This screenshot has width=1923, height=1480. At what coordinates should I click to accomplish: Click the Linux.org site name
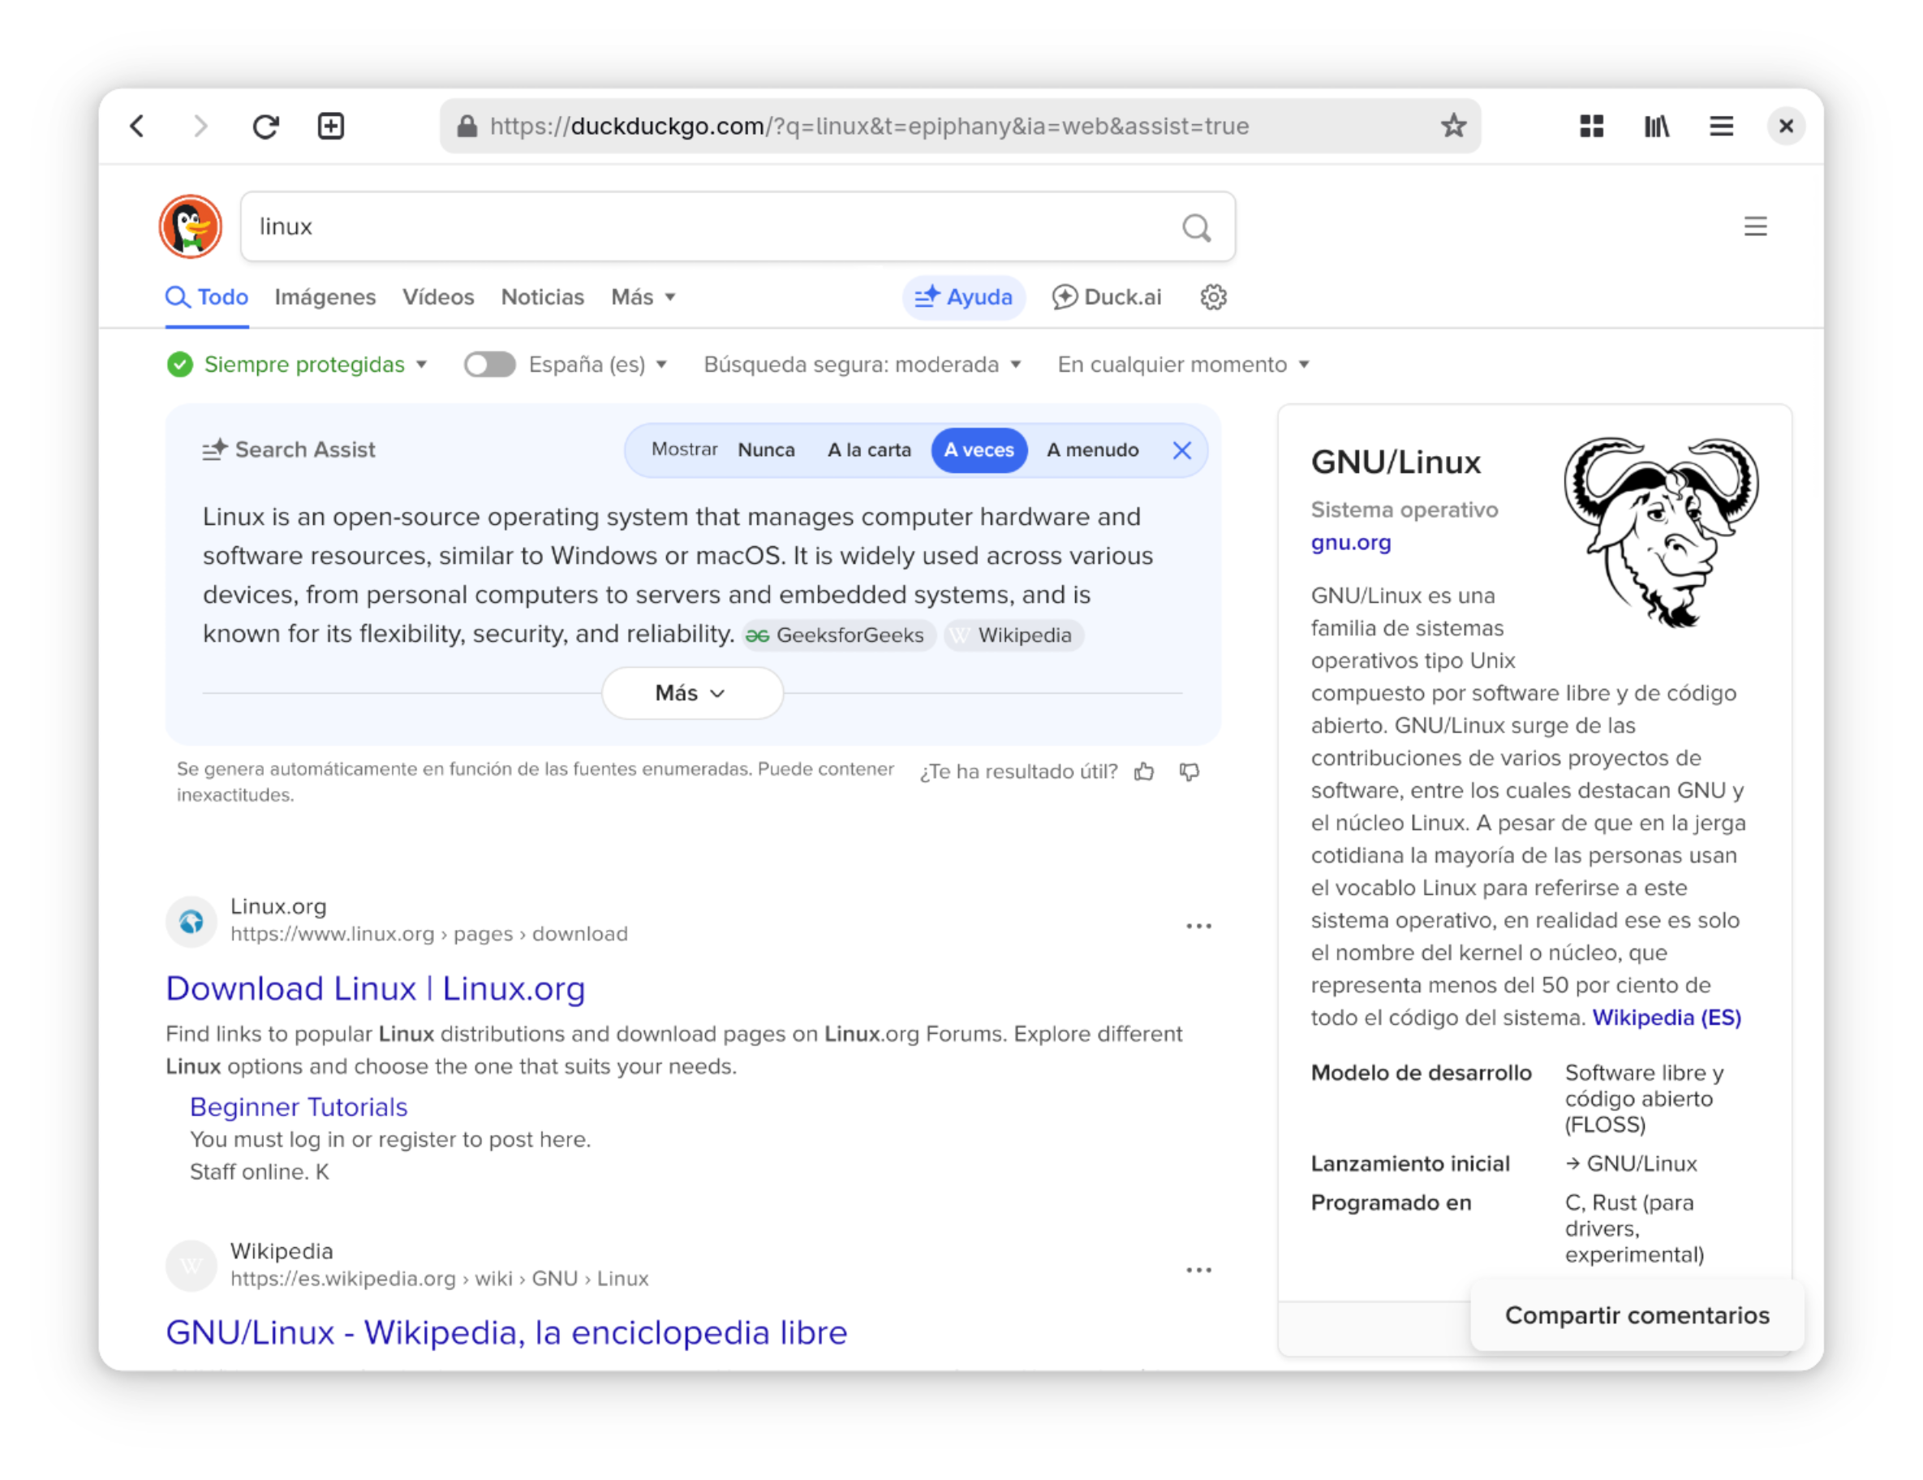[x=278, y=907]
